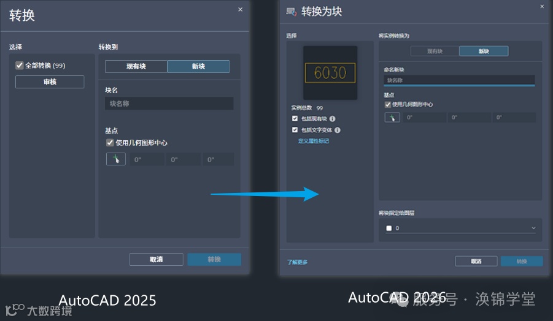Click 取消 button in 2025 dialog
Viewport: 553px width, 321px height.
[157, 259]
